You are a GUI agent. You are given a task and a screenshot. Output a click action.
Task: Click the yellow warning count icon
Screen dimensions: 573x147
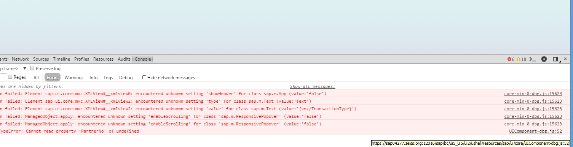pyautogui.click(x=519, y=59)
